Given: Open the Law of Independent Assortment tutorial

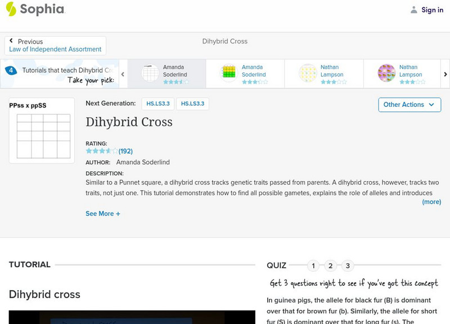Looking at the screenshot, I should tap(56, 49).
